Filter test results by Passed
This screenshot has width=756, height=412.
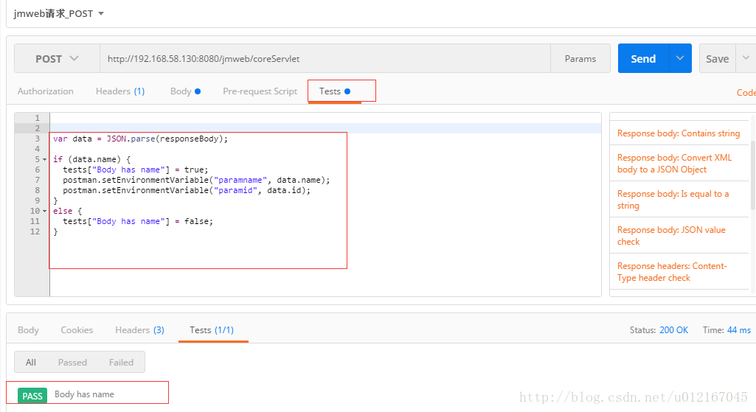coord(72,363)
